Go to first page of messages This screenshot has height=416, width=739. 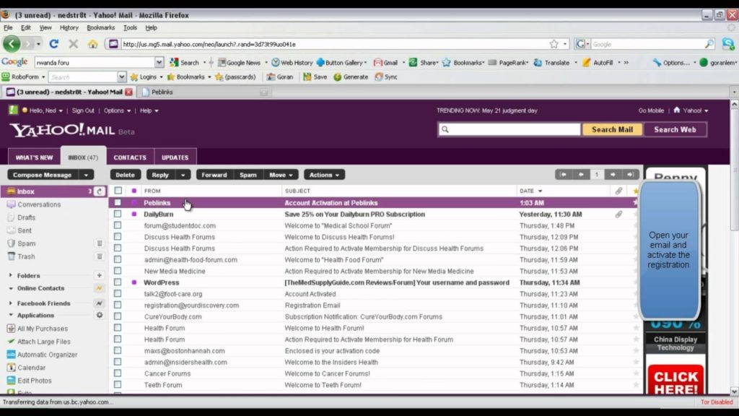pos(563,175)
